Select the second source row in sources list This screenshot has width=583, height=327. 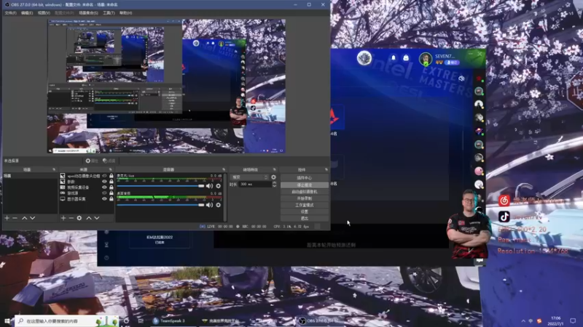[x=71, y=182]
